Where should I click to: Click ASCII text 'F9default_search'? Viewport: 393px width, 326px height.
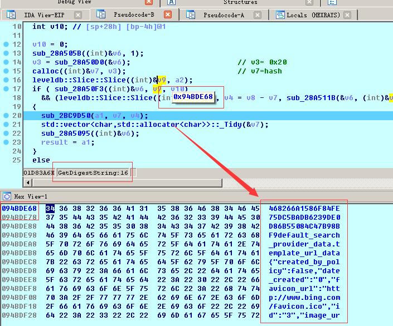coord(304,235)
